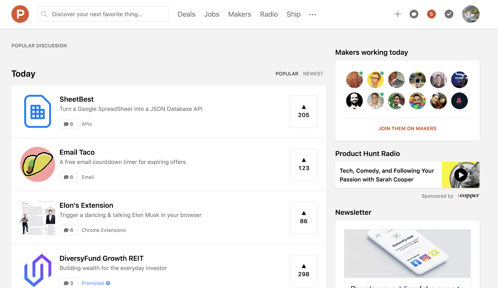Open the SheetBest product title
The image size is (498, 288).
77,99
